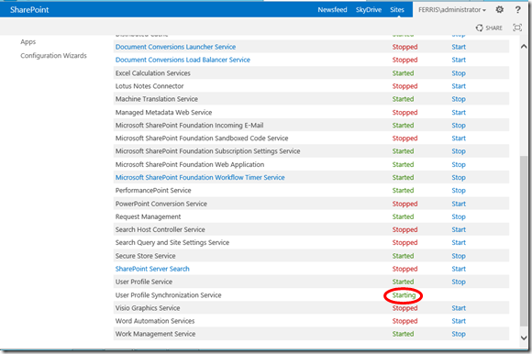Stop the Subscription Settings Service
The width and height of the screenshot is (532, 354).
(459, 151)
